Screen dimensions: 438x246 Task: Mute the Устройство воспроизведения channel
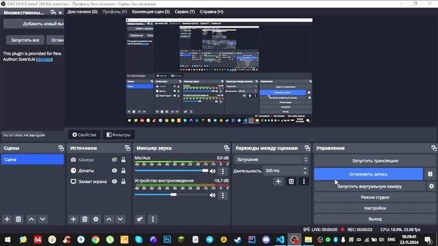coord(213,195)
